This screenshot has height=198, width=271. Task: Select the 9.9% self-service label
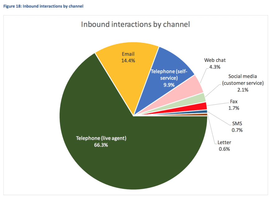click(x=169, y=84)
